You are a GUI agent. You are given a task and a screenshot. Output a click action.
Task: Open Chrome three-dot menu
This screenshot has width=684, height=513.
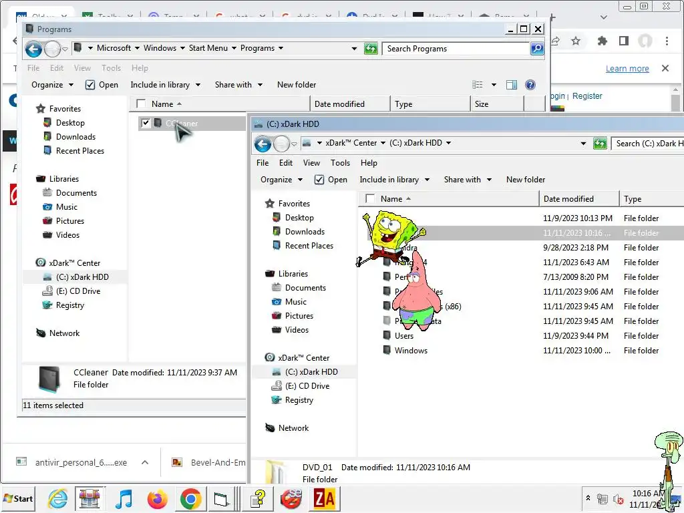(x=667, y=41)
